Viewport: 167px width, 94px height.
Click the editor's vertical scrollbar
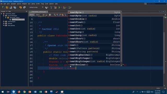coord(164,51)
